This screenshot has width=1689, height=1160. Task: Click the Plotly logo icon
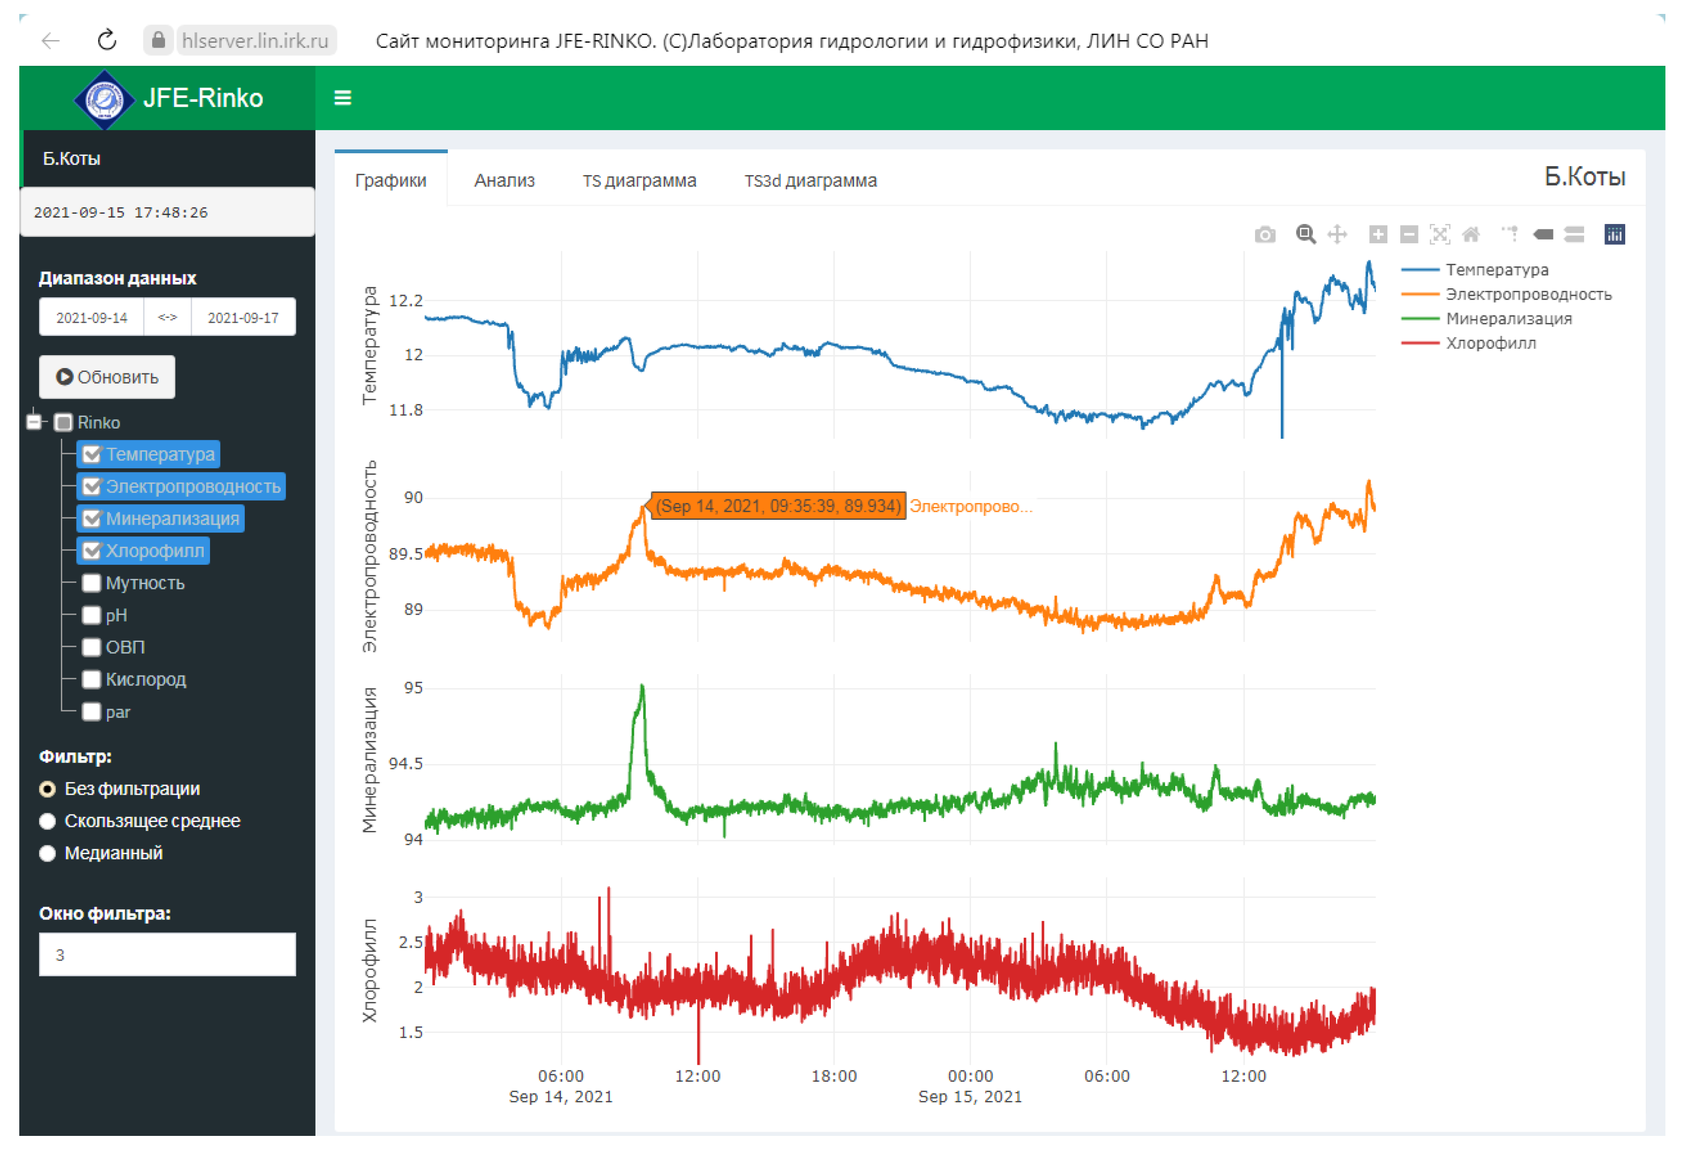[1614, 235]
